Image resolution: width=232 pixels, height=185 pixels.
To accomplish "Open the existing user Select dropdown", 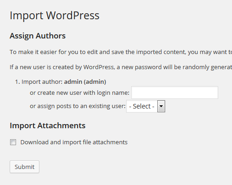I will [x=145, y=106].
